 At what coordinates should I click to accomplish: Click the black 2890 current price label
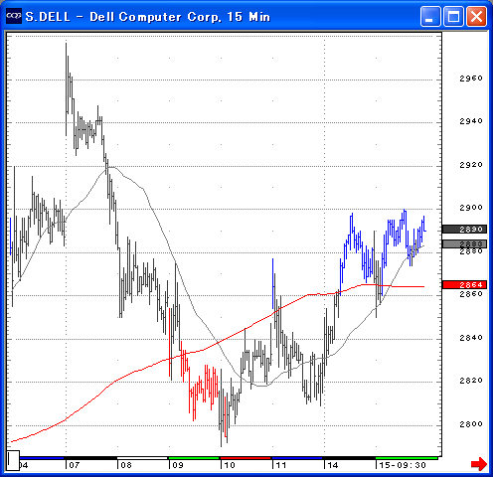pyautogui.click(x=464, y=230)
